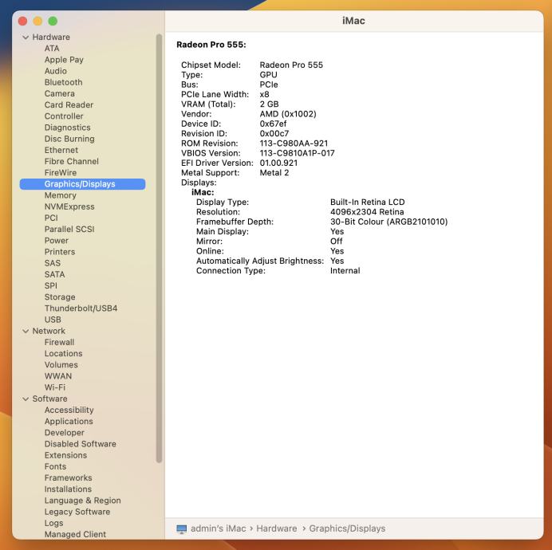
Task: Open Applications list
Action: pyautogui.click(x=69, y=421)
